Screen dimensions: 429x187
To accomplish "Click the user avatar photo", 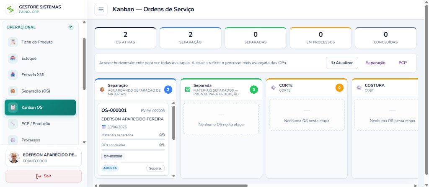I will tap(14, 158).
